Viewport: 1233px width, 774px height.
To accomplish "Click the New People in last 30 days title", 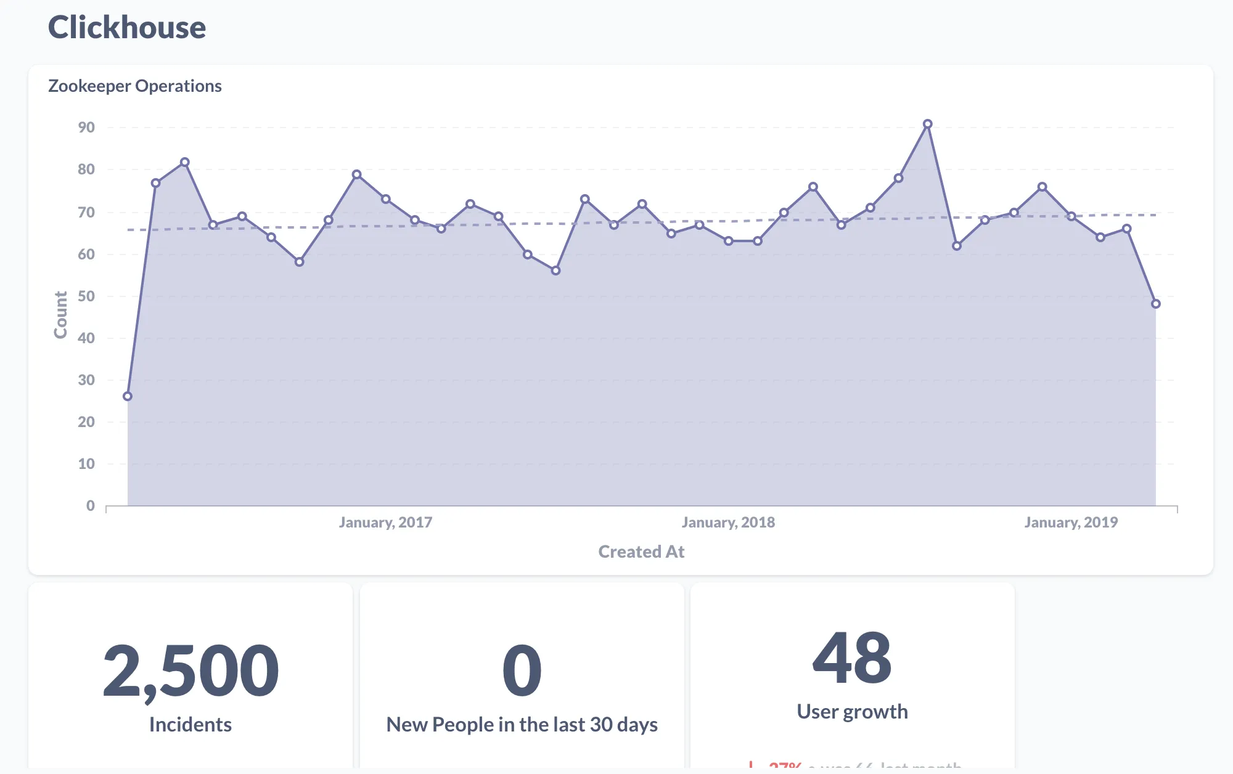I will click(x=522, y=725).
